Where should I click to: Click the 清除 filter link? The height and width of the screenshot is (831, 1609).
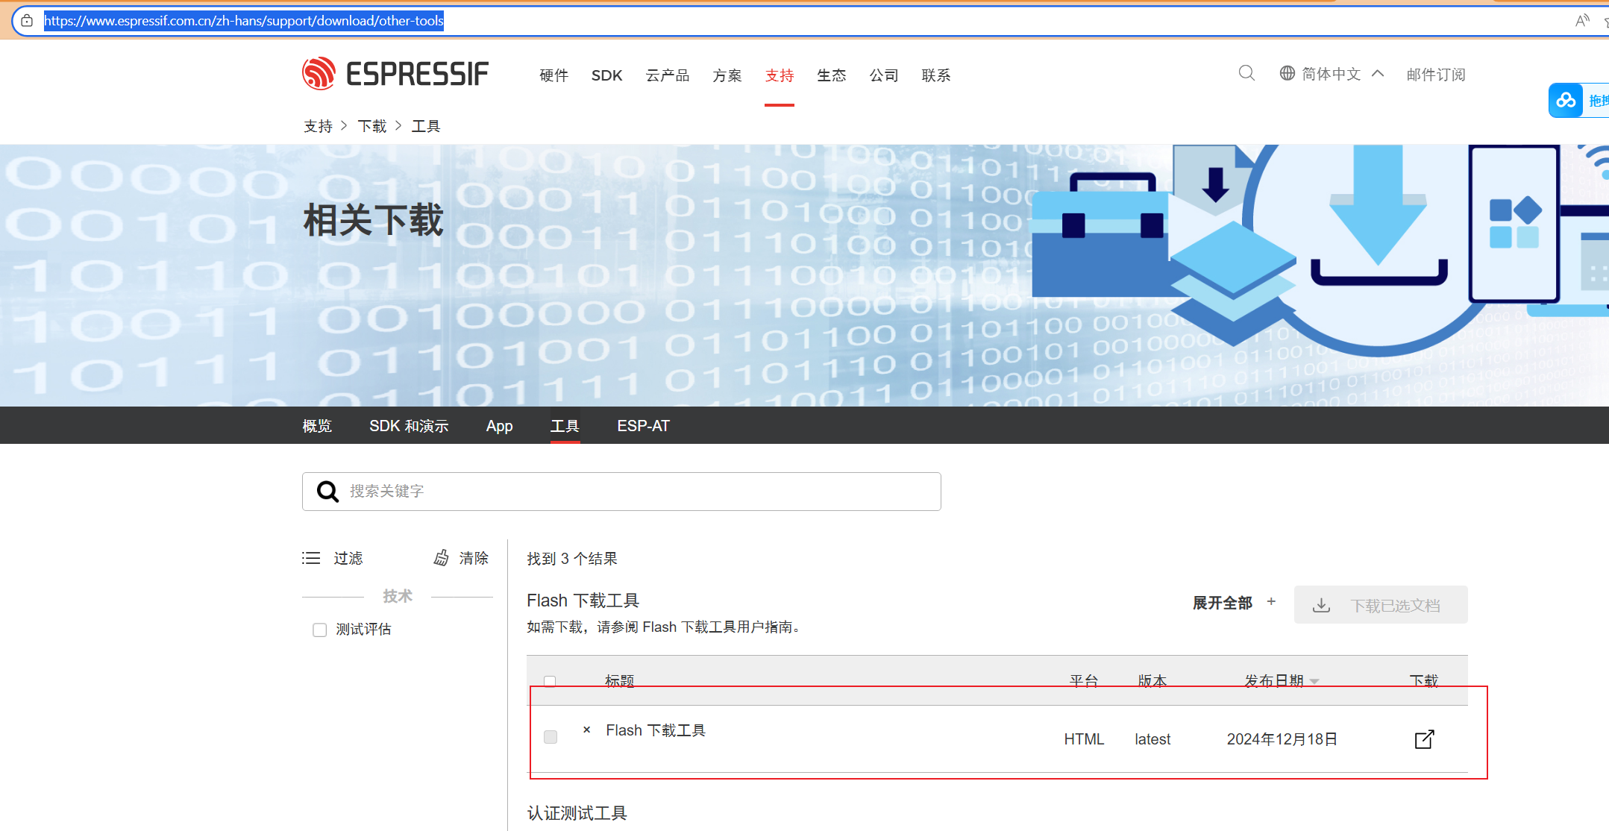474,558
